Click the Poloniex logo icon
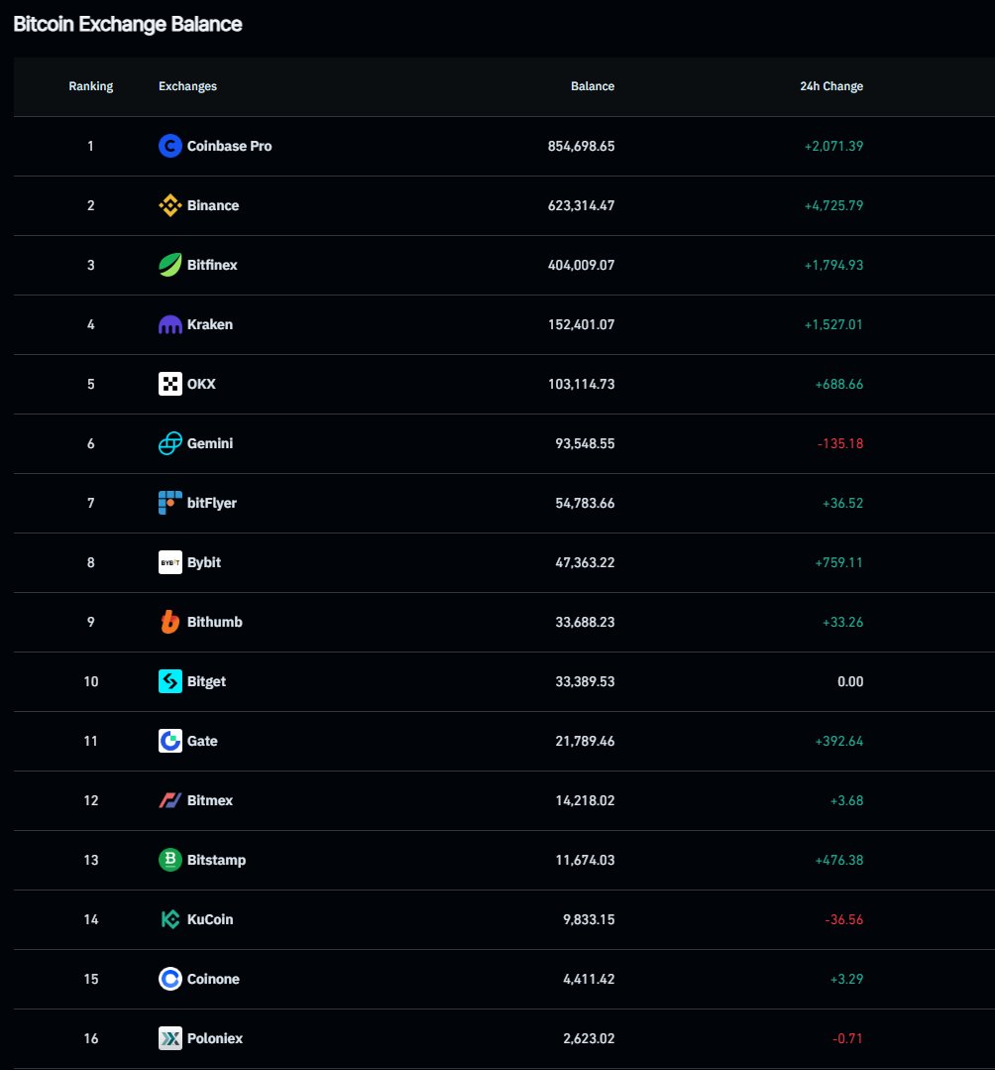The height and width of the screenshot is (1070, 995). [x=169, y=1038]
